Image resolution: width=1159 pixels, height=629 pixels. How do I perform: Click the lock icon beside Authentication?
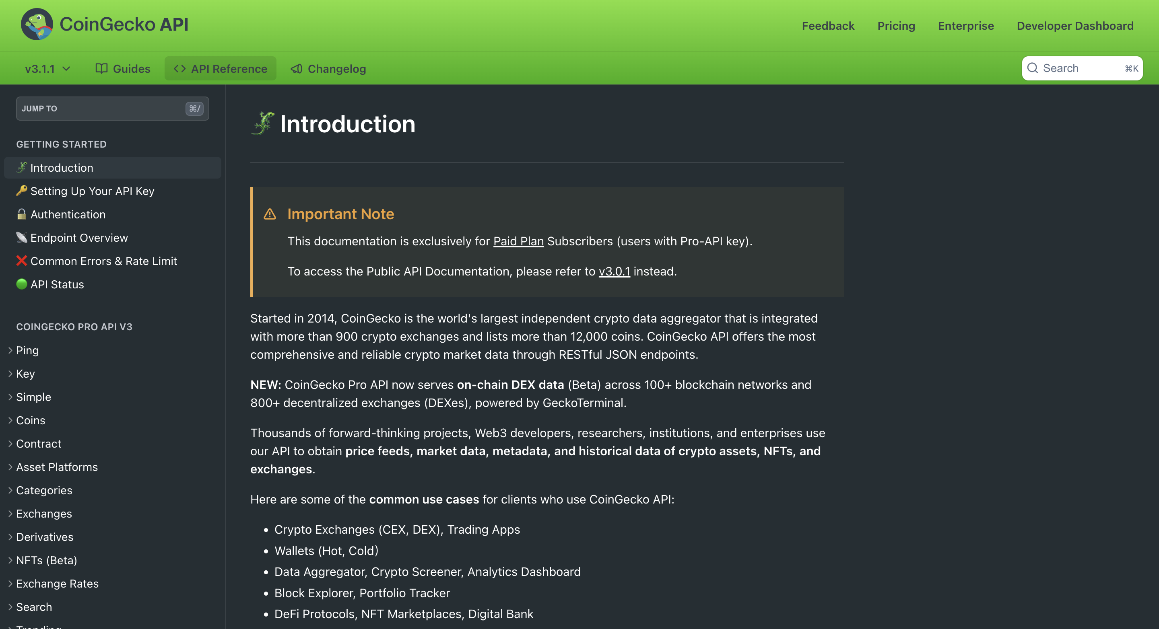coord(22,214)
